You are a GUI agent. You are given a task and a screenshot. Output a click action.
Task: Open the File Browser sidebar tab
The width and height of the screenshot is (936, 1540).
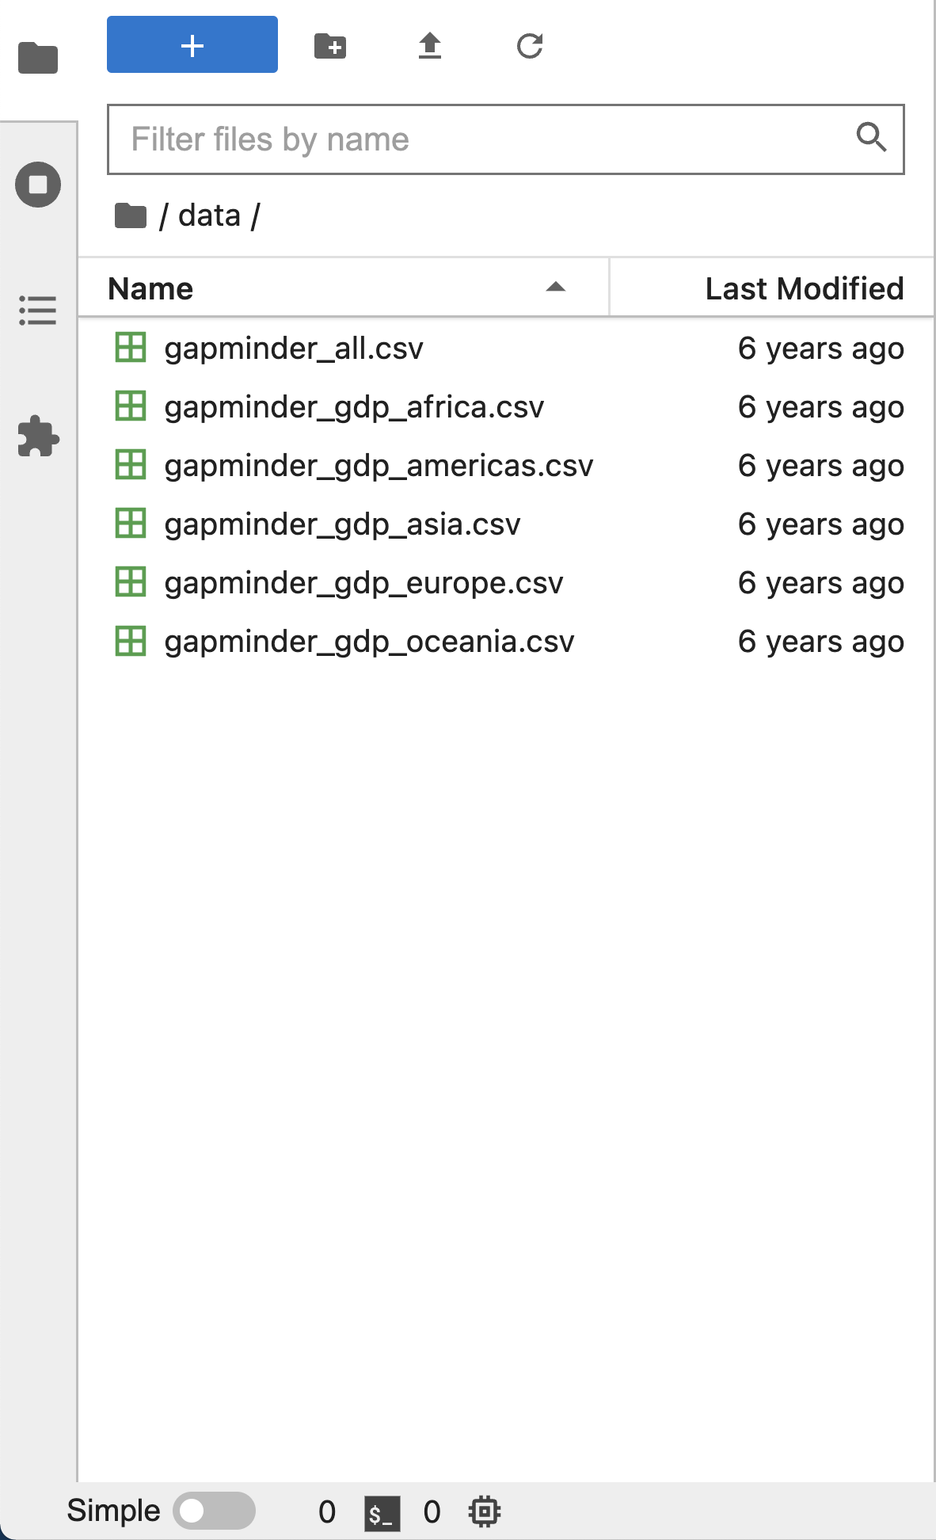tap(38, 58)
